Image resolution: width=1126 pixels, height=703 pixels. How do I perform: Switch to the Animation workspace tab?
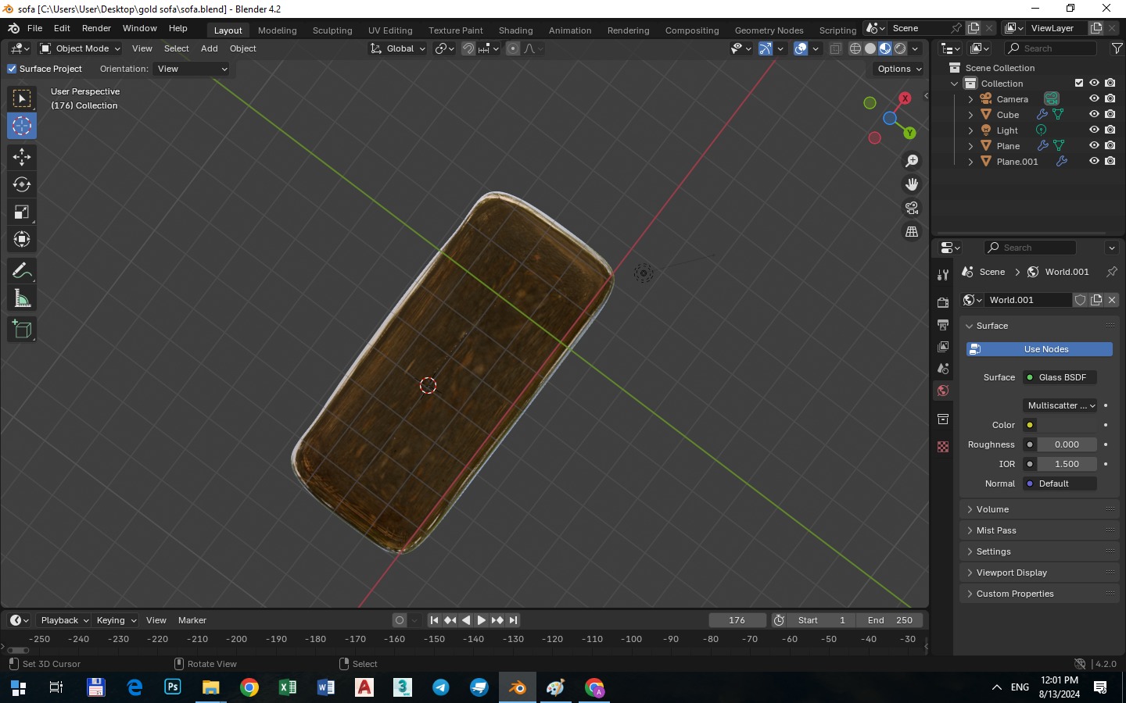coord(570,30)
